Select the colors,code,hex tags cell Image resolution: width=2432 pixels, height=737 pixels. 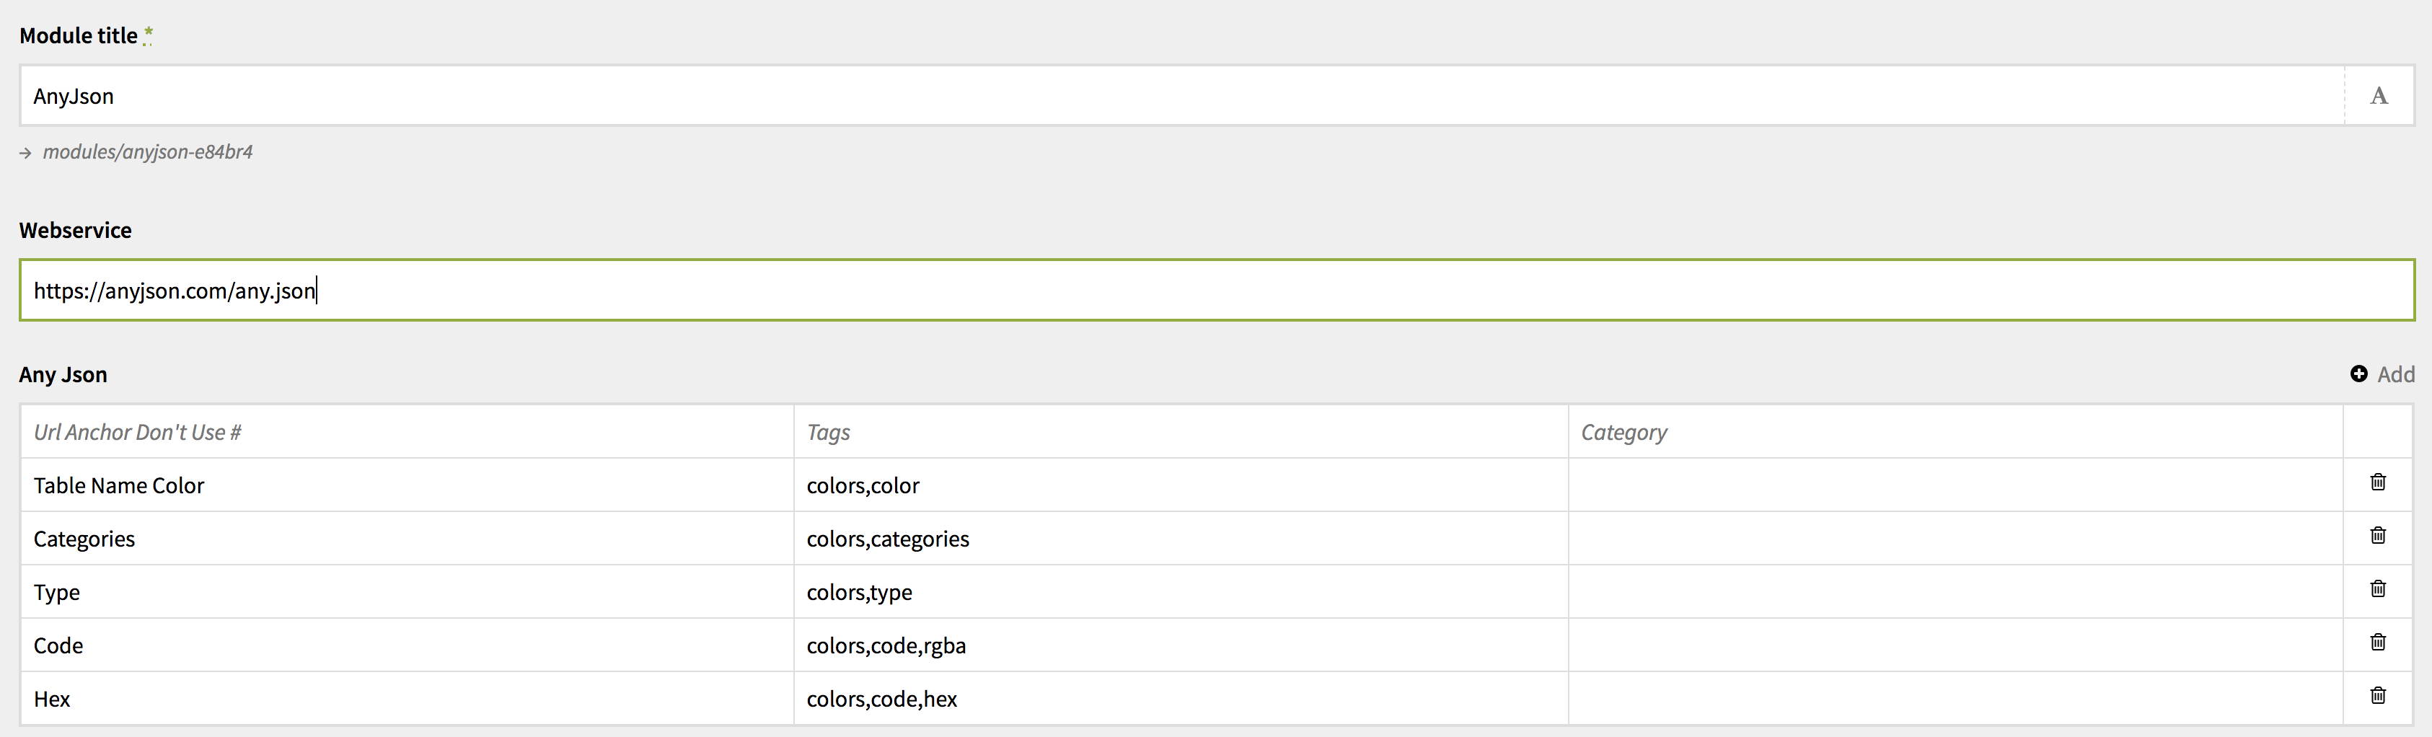point(1180,698)
